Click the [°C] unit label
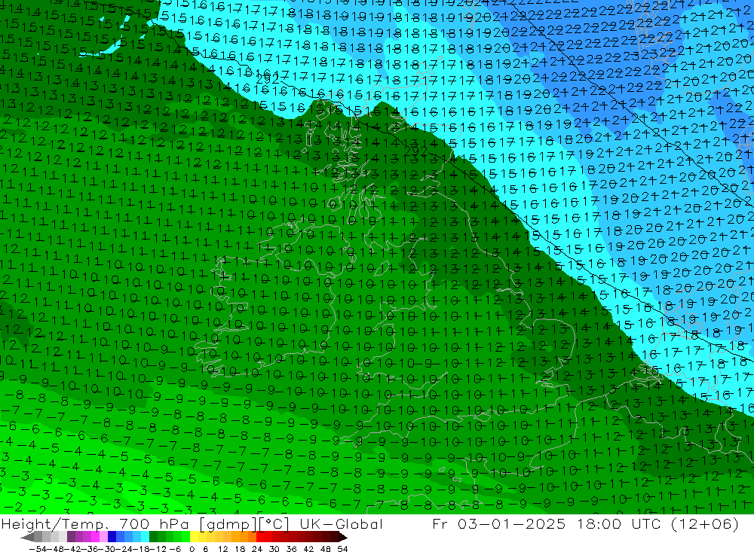 point(274,523)
